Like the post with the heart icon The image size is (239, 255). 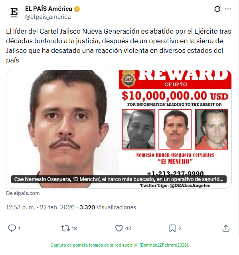point(119,228)
